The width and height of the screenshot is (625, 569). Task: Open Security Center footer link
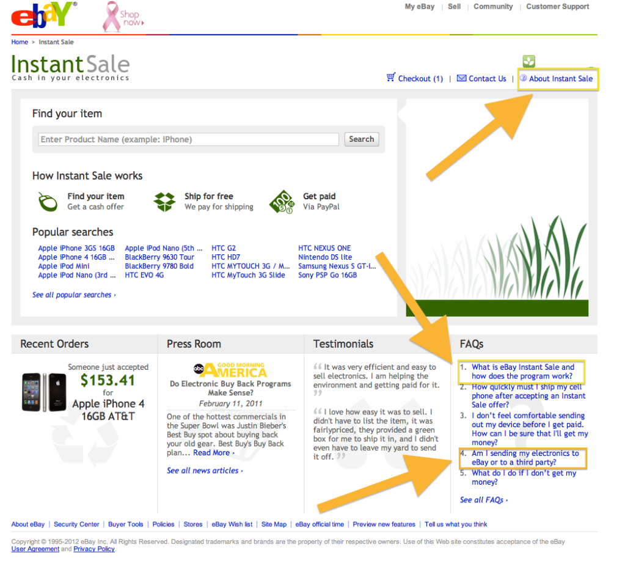tap(76, 524)
